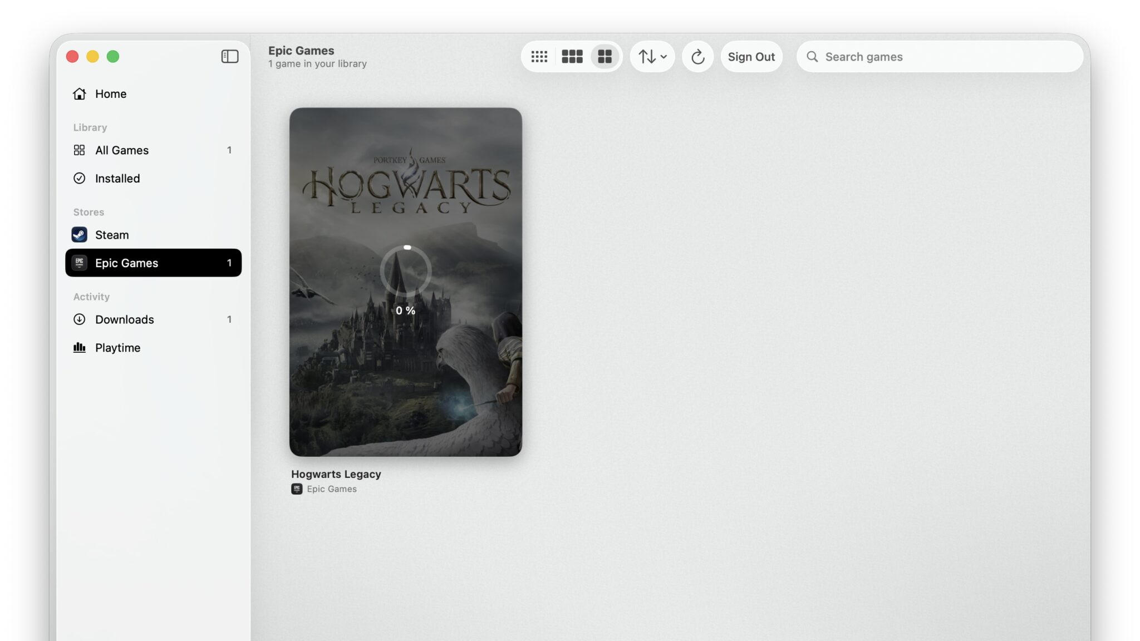Switch to the medium grid view

[572, 57]
